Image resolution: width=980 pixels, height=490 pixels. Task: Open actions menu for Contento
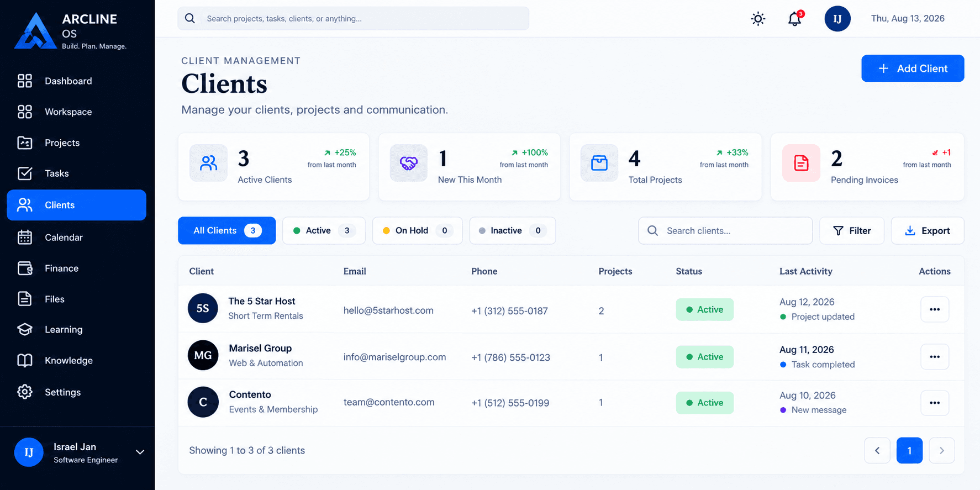935,403
